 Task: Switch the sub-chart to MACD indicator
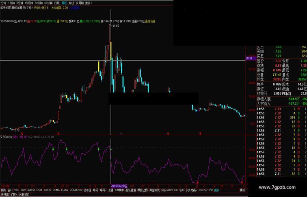coord(31,190)
